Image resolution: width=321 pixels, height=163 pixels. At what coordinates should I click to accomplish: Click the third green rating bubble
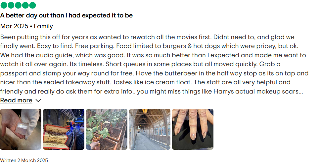tap(18, 5)
